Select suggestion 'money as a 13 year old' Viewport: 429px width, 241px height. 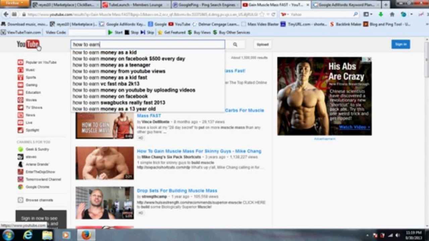coord(128,109)
